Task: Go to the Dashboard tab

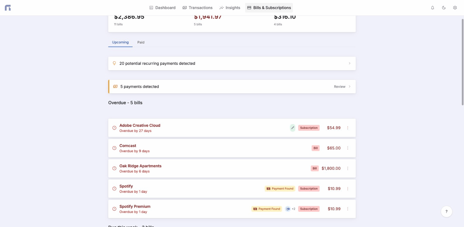Action: coord(163,8)
